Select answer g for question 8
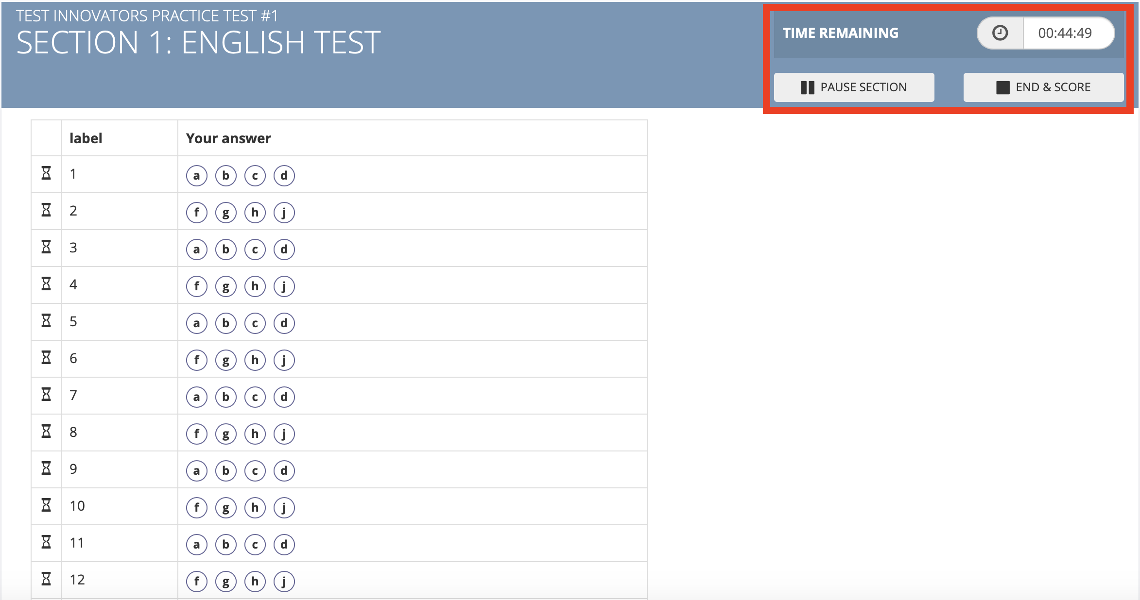 pyautogui.click(x=226, y=434)
